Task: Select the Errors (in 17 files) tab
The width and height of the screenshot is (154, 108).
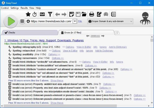Action: tap(86, 33)
